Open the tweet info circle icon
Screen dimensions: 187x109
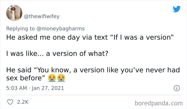tap(176, 88)
